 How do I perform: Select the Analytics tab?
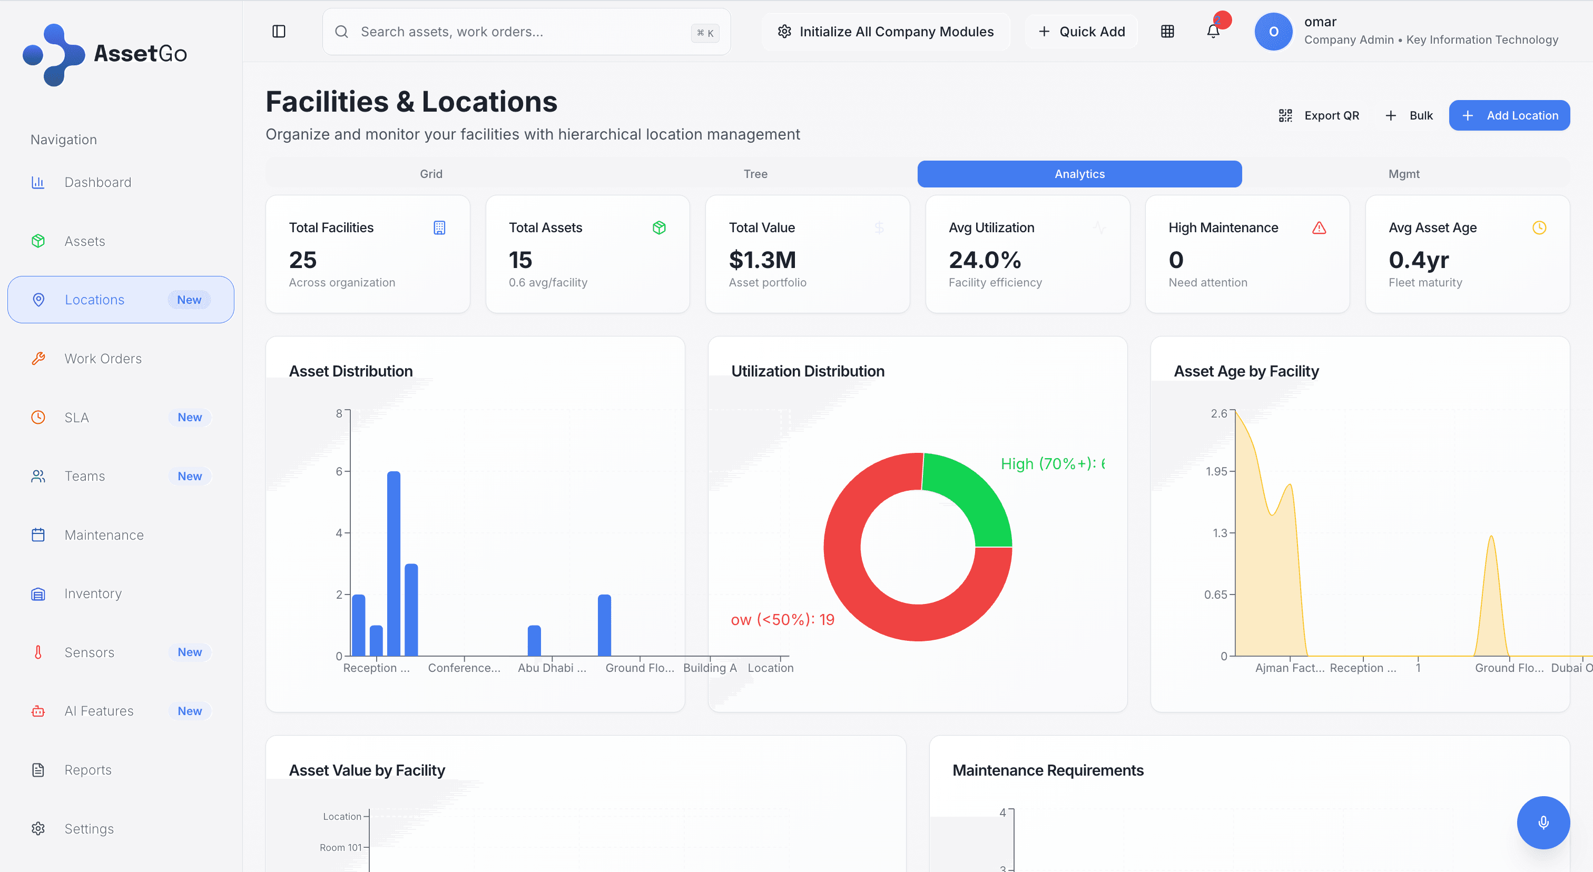pos(1079,174)
